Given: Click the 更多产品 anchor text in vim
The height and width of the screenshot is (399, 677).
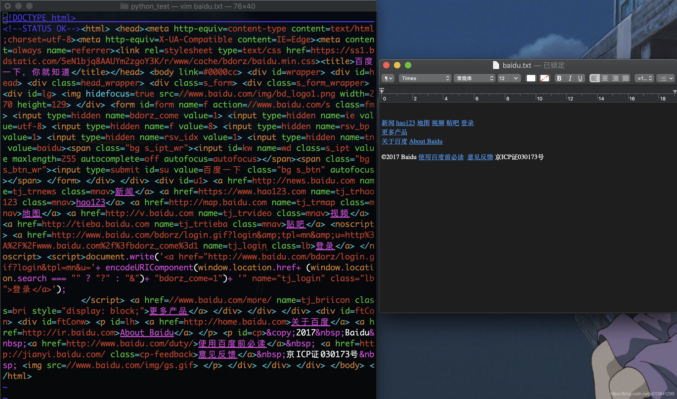Looking at the screenshot, I should [169, 311].
